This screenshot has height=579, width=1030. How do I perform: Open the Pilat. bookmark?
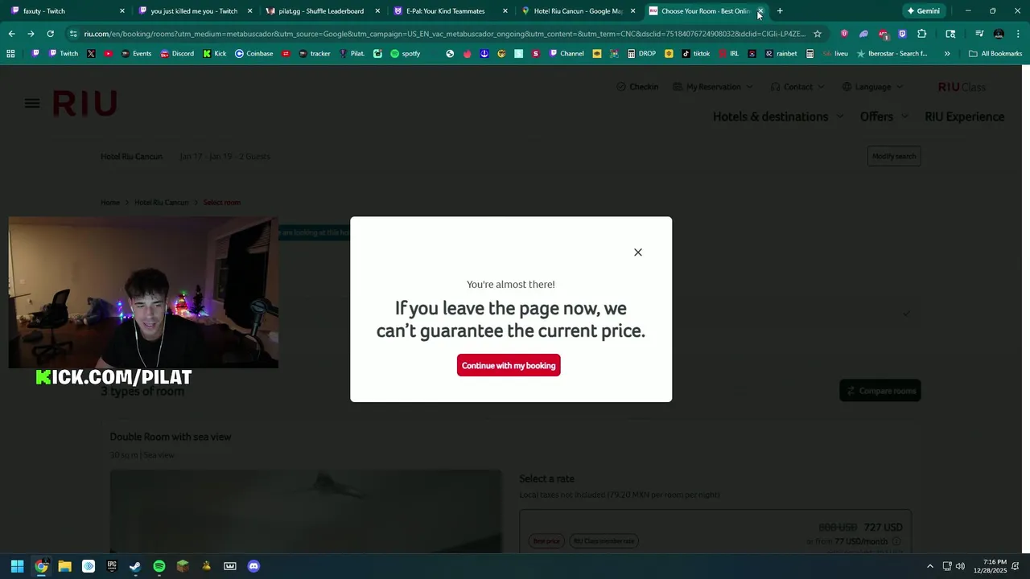point(352,54)
